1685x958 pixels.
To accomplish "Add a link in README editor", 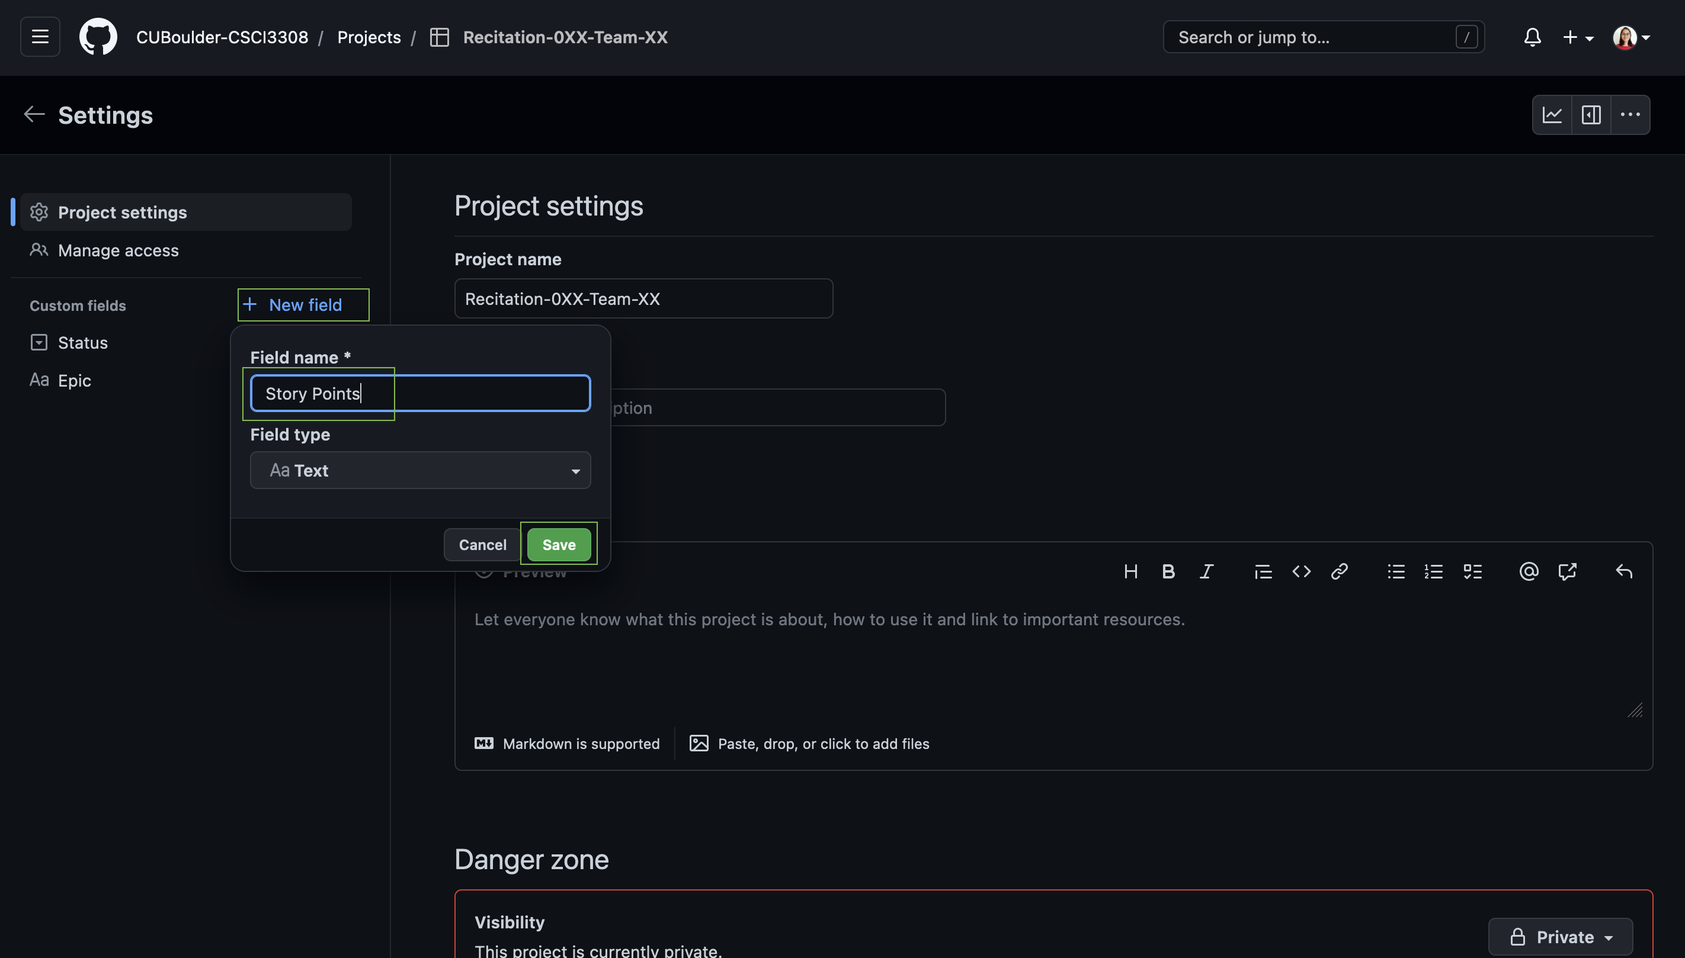I will click(1339, 571).
